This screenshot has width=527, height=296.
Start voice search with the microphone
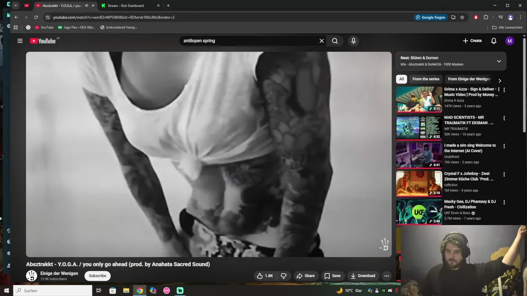[x=353, y=41]
